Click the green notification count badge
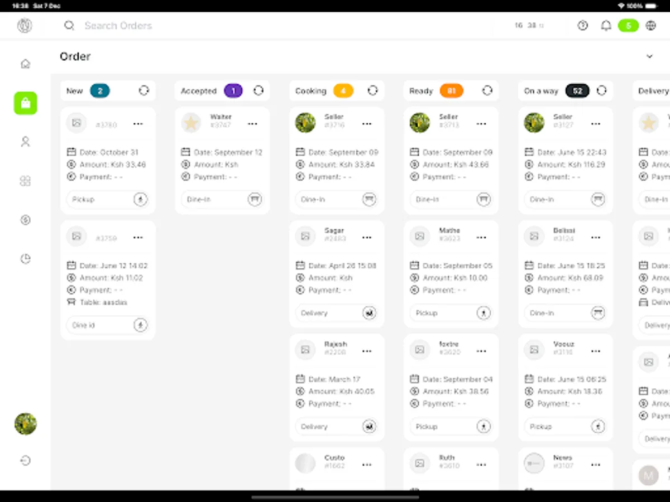This screenshot has width=670, height=502. 628,26
